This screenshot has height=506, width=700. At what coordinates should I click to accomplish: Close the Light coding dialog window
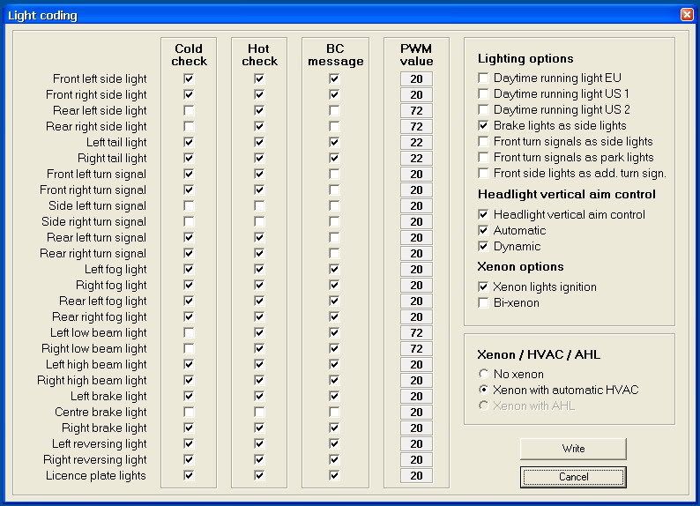687,15
